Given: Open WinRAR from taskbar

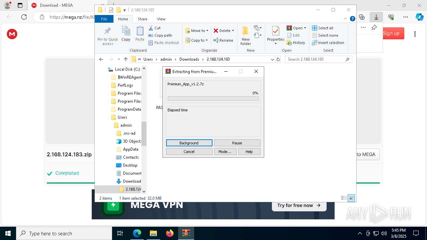Looking at the screenshot, I should coord(186,233).
